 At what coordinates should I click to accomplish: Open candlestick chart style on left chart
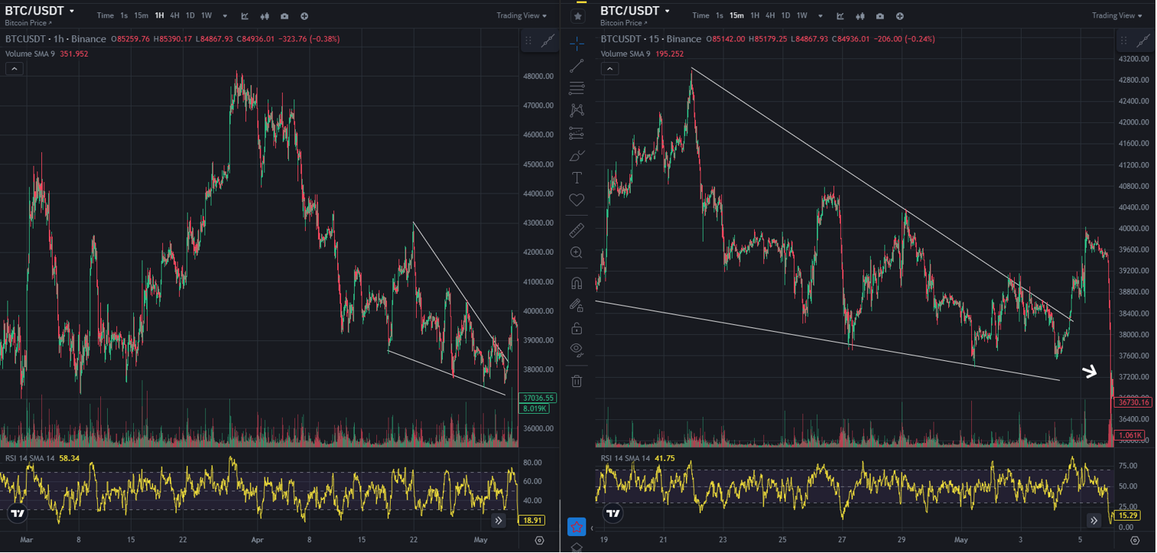(265, 16)
